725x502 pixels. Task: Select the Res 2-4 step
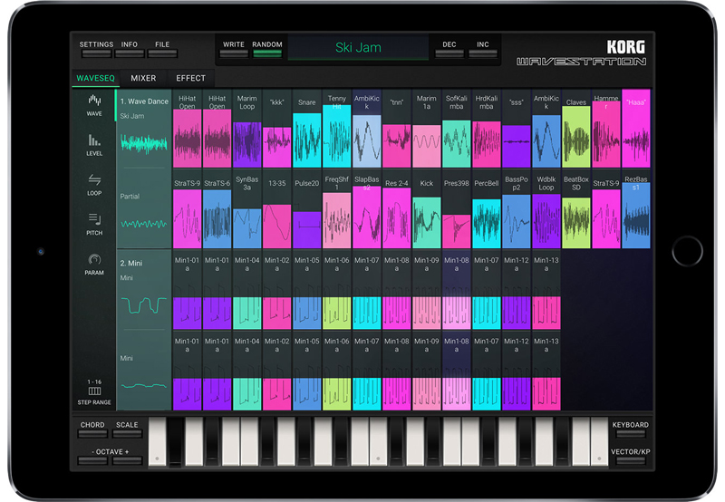click(397, 210)
